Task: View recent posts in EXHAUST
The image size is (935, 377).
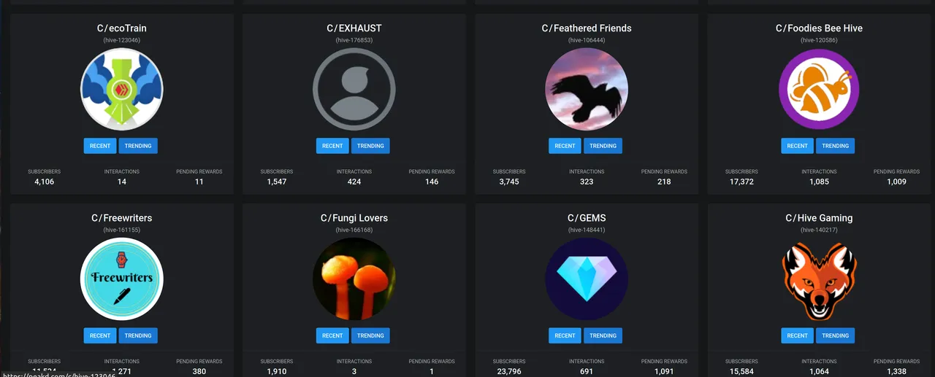Action: [332, 146]
